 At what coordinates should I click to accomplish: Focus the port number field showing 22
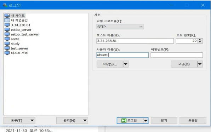[187, 41]
